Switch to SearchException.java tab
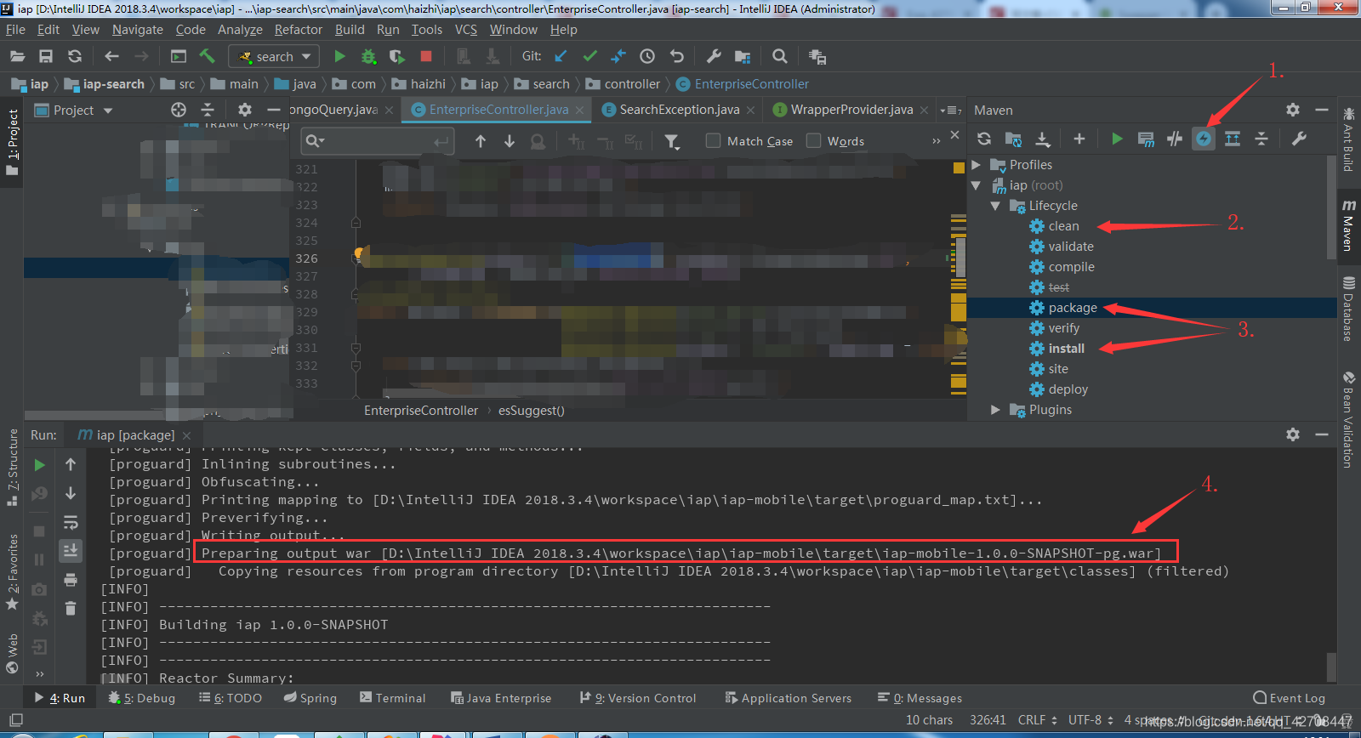1361x738 pixels. [x=679, y=109]
